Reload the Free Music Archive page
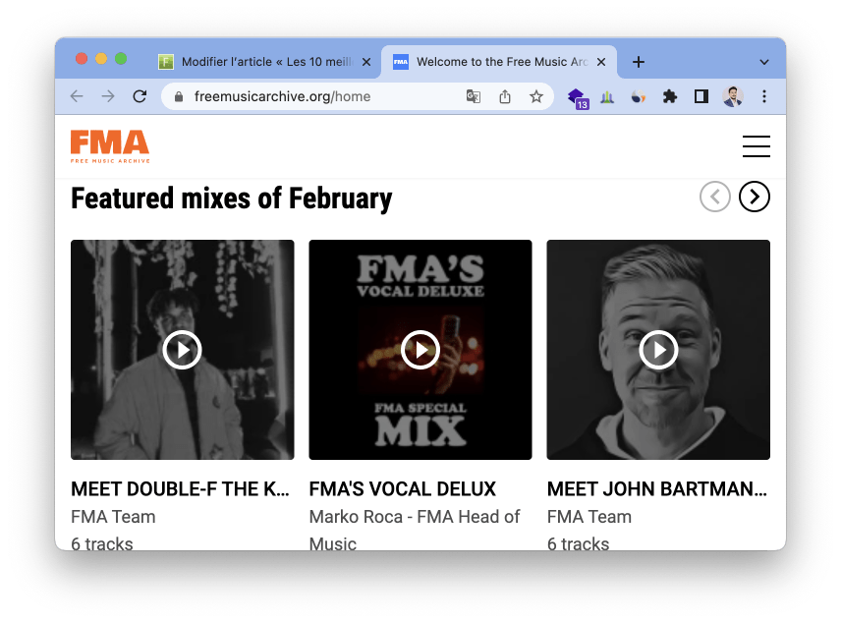This screenshot has width=841, height=623. tap(140, 96)
